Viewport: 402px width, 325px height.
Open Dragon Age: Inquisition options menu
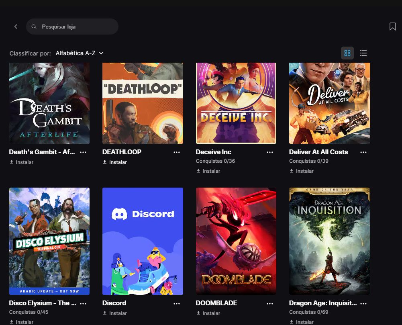coord(363,303)
